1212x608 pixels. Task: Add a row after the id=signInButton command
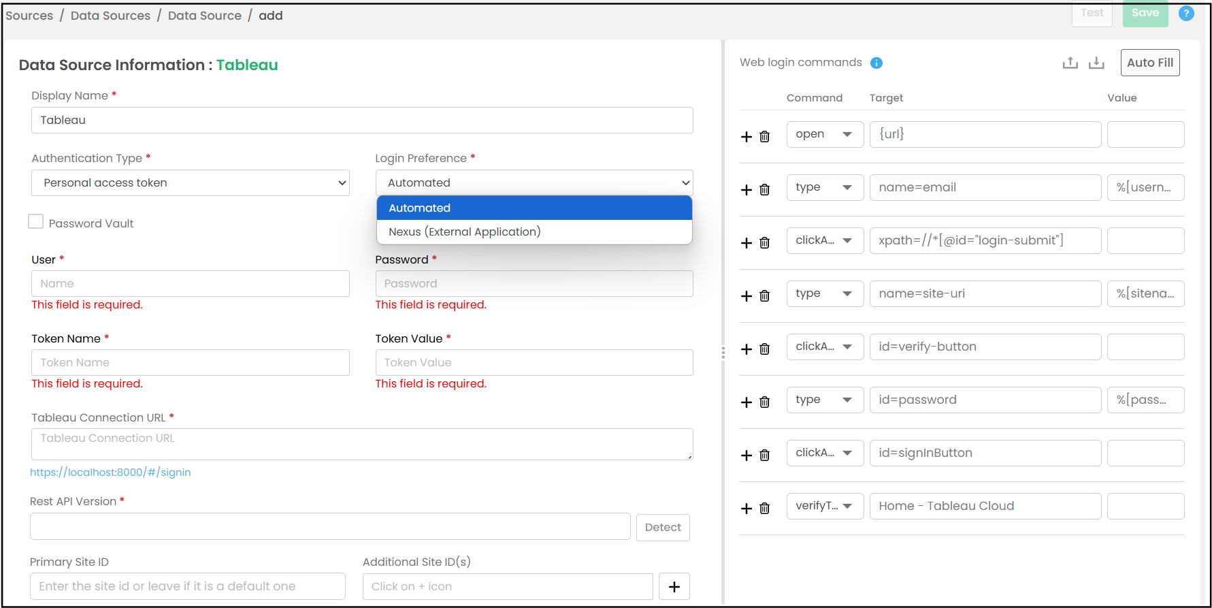pos(747,455)
